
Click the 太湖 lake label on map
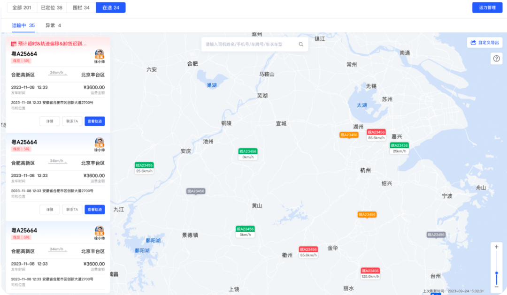tap(362, 105)
